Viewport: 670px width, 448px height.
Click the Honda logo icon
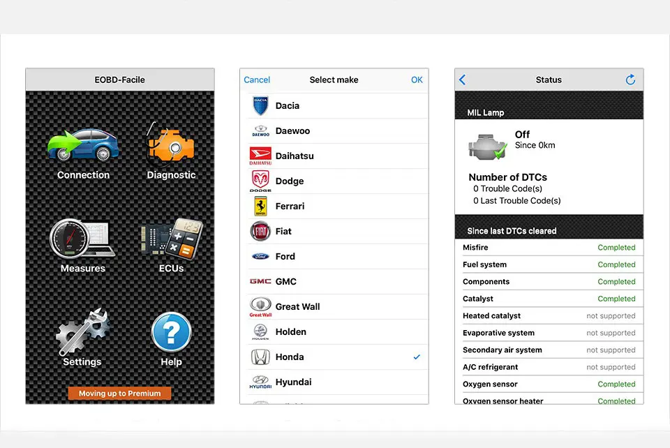click(x=260, y=357)
